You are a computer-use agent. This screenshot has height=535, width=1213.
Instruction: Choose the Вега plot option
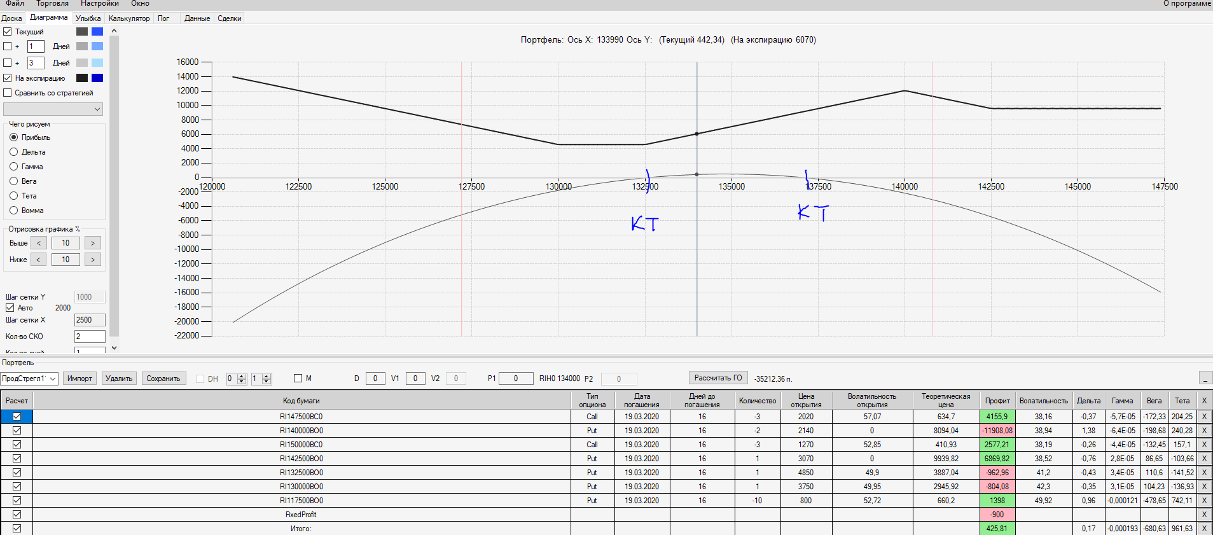pyautogui.click(x=13, y=181)
